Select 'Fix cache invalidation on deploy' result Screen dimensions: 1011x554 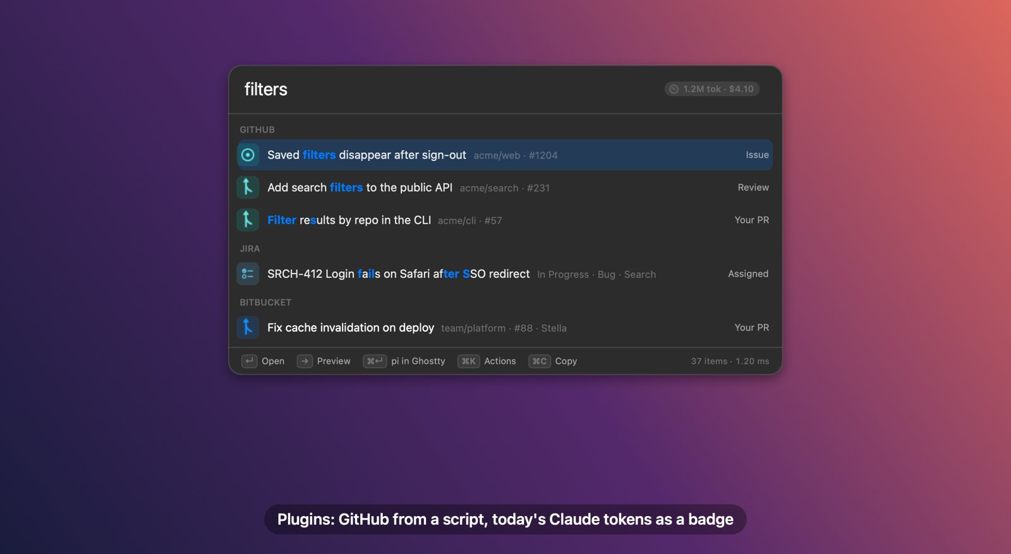[505, 327]
